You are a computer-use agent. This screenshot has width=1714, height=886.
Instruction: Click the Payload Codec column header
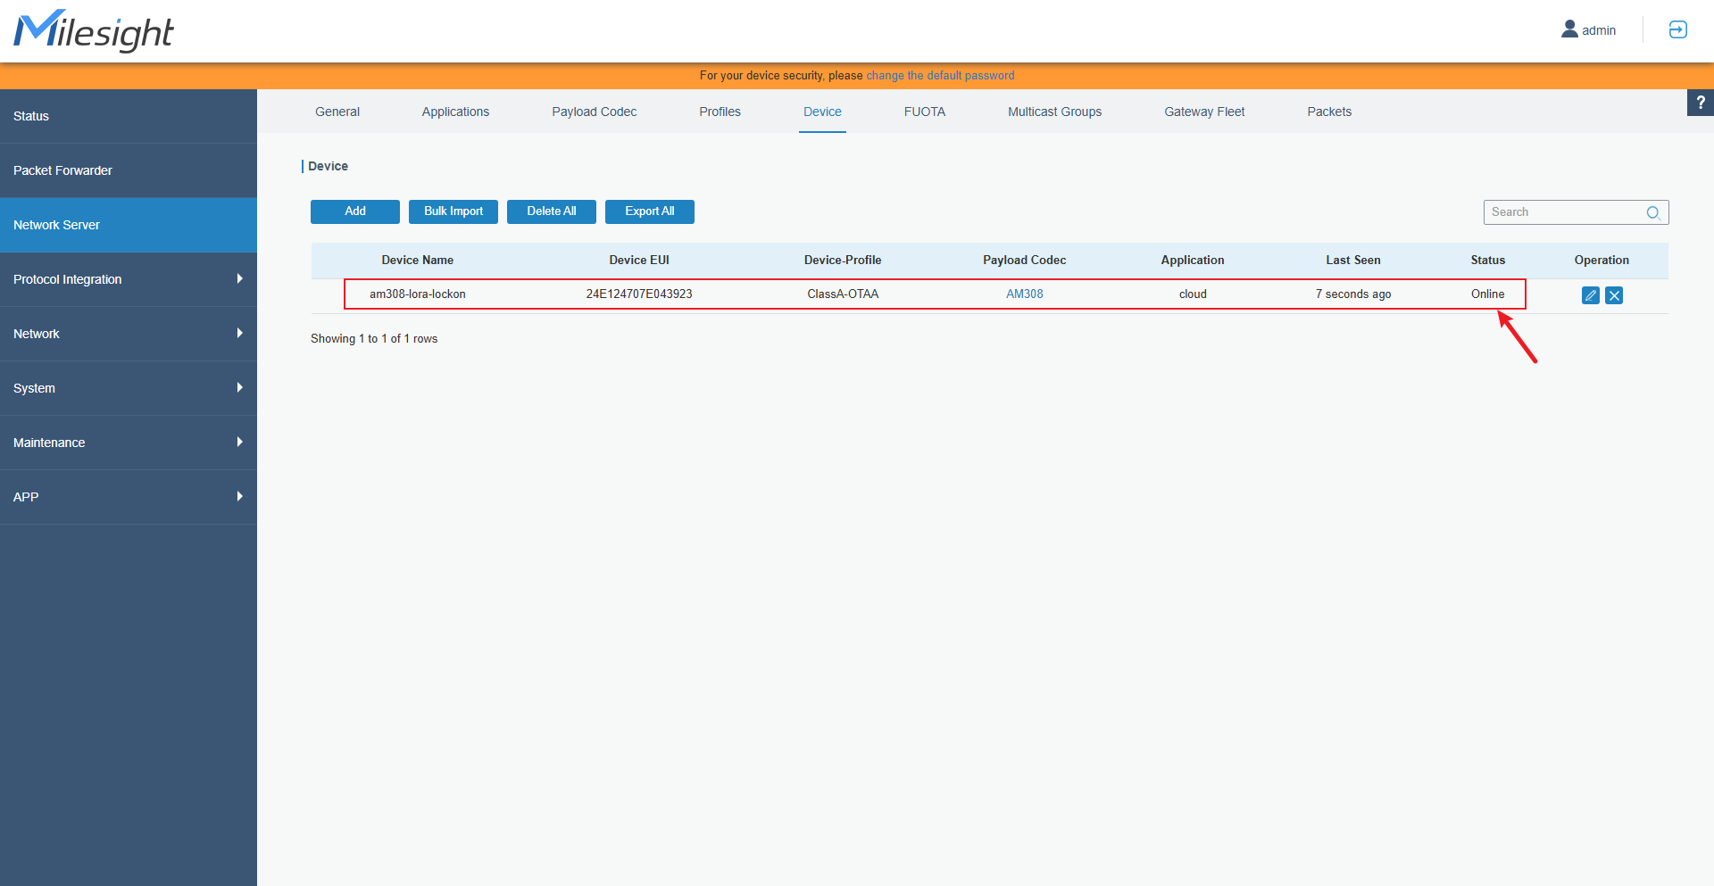click(1025, 261)
